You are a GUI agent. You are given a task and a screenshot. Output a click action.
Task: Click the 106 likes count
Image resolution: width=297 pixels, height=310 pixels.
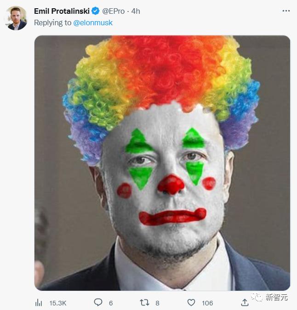tap(207, 303)
